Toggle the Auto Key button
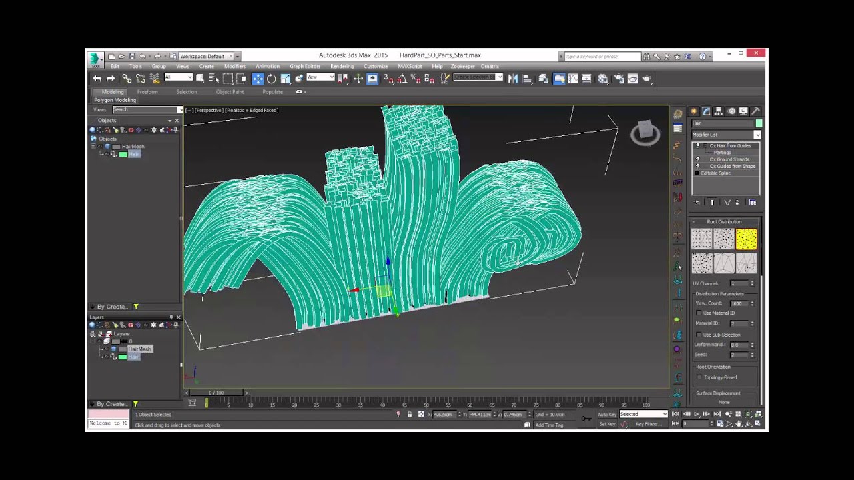This screenshot has width=854, height=480. click(607, 414)
